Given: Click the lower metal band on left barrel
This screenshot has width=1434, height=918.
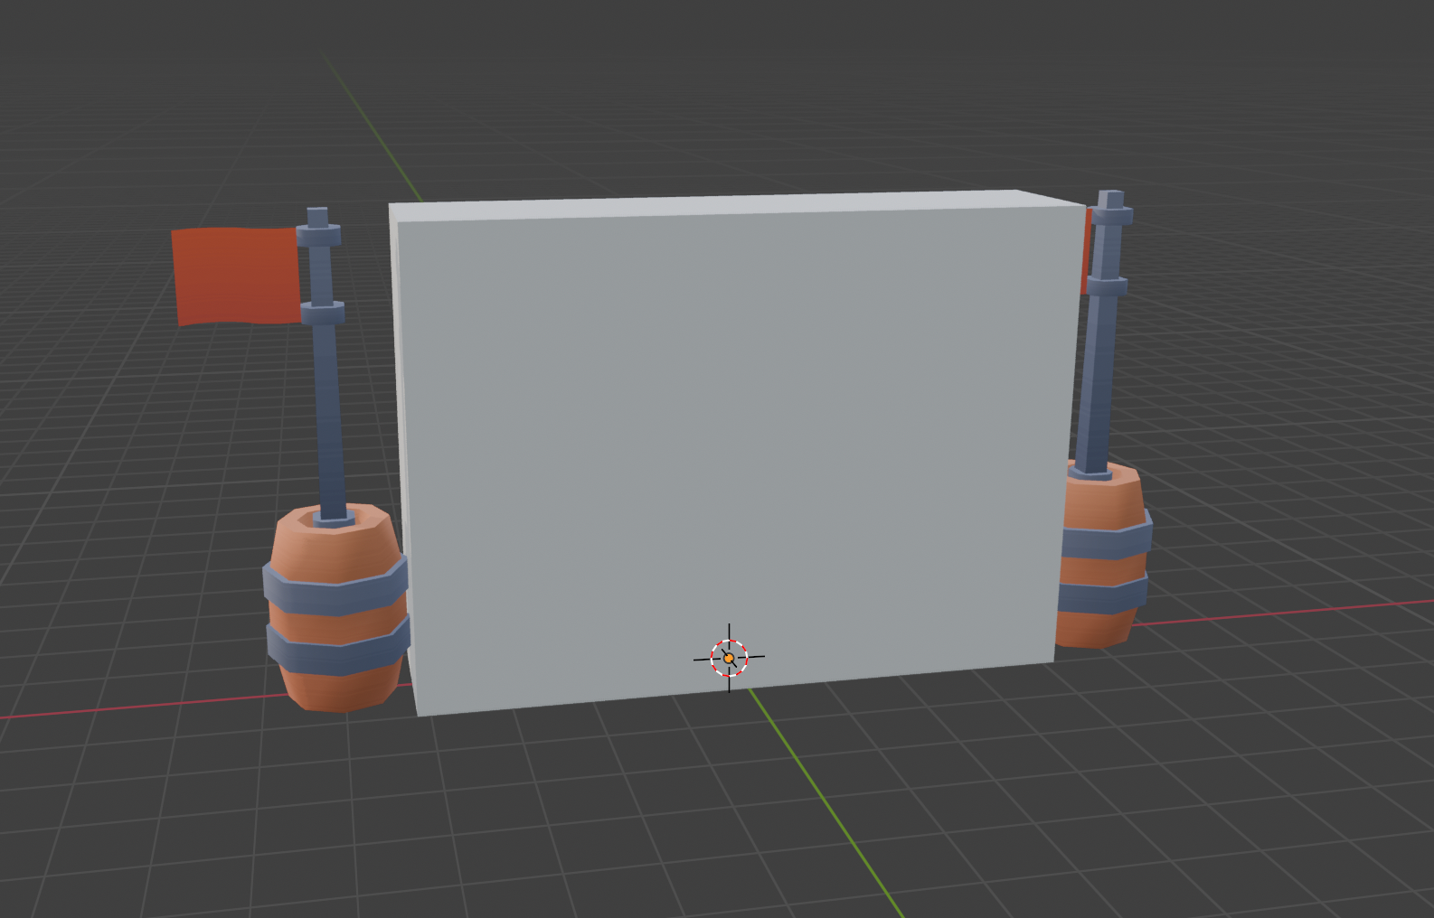Looking at the screenshot, I should click(x=338, y=644).
